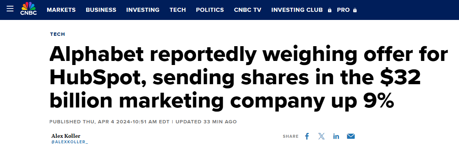Click the CNBC peacock logo
Image resolution: width=459 pixels, height=154 pixels.
click(x=28, y=9)
